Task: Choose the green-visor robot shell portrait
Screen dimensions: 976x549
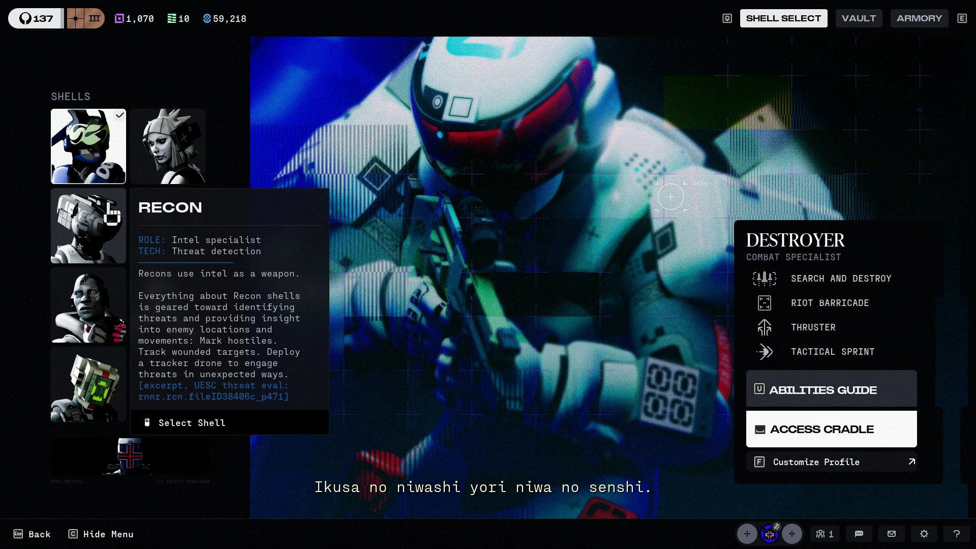Action: 88,384
